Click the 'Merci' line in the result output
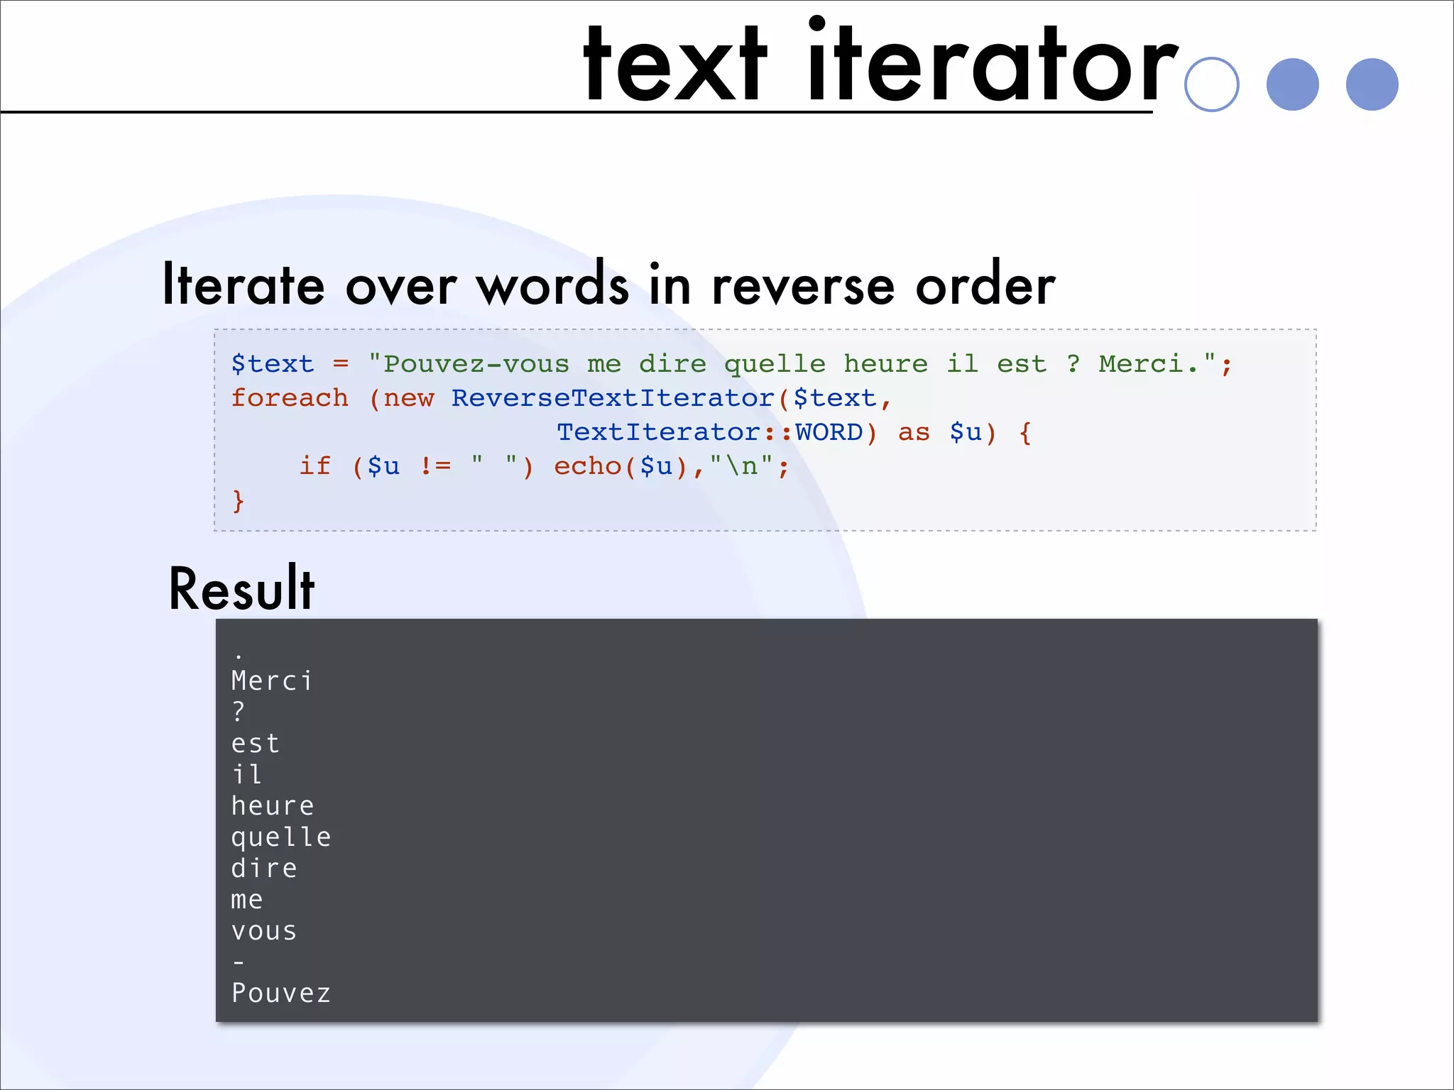This screenshot has width=1454, height=1090. click(x=271, y=681)
